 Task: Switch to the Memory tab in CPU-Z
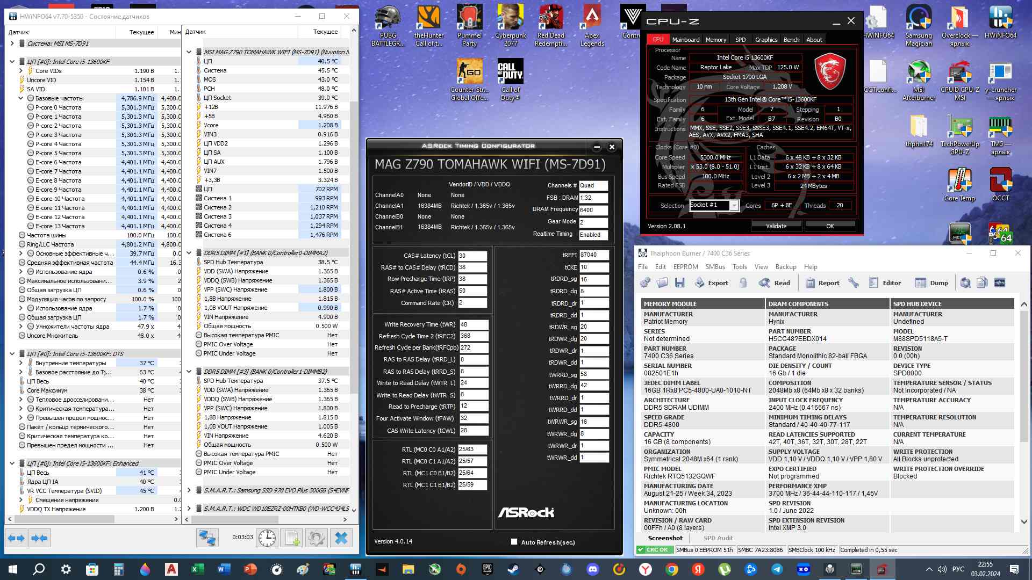pos(715,40)
